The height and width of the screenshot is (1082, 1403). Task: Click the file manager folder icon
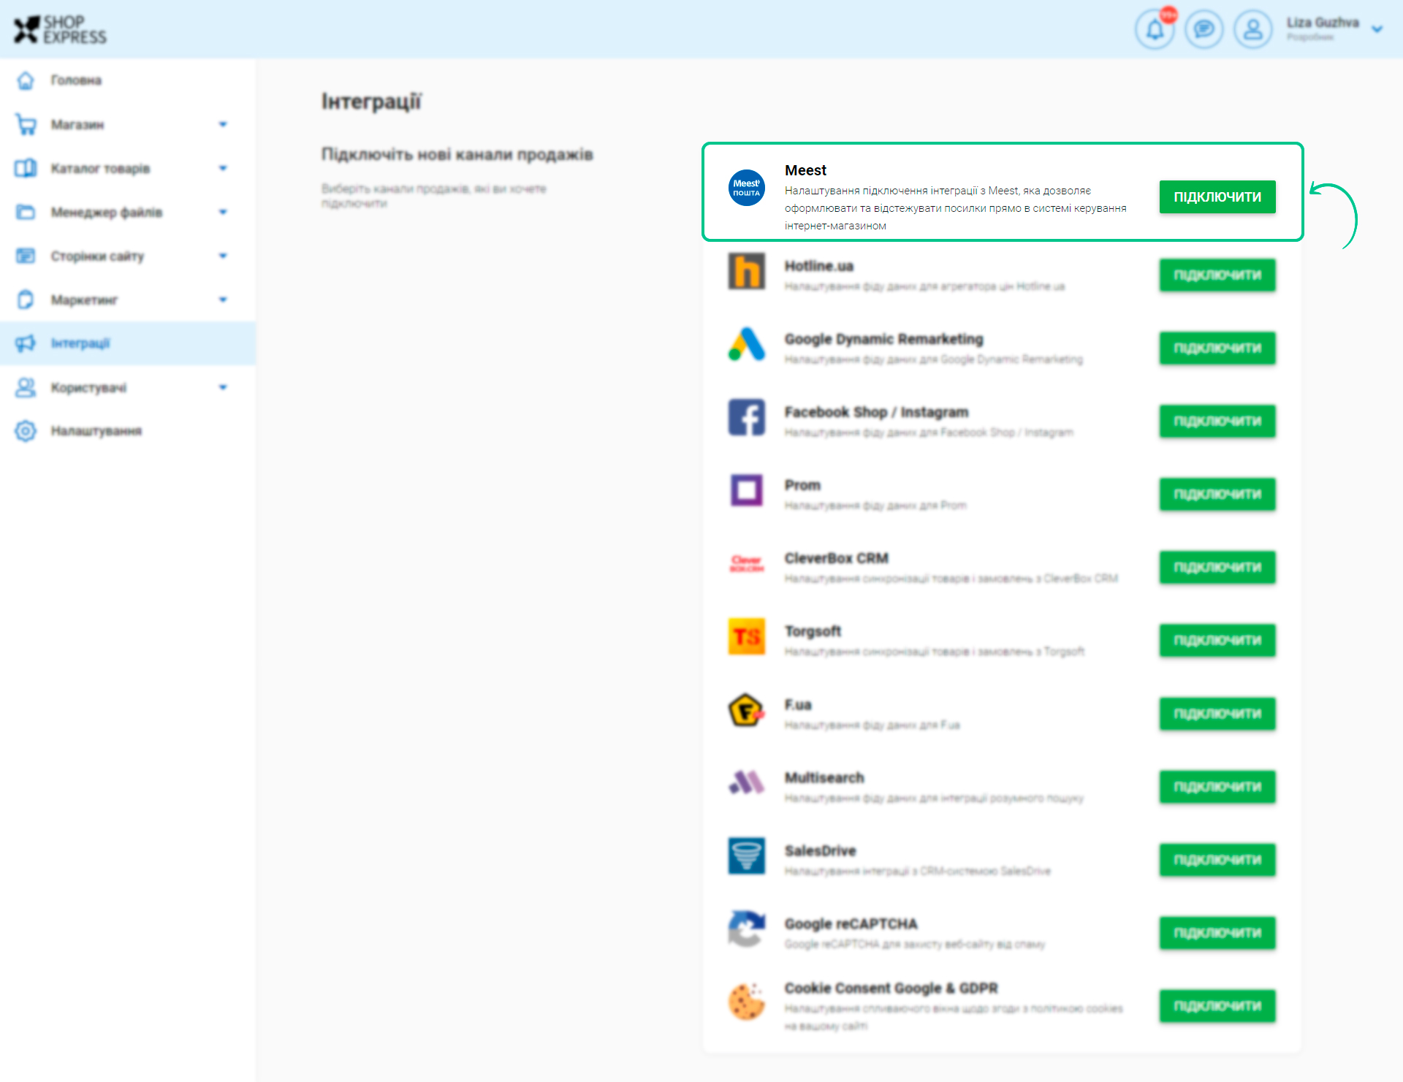pos(26,213)
